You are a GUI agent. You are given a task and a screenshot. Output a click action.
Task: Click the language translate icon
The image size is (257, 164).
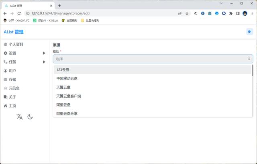coord(20,117)
